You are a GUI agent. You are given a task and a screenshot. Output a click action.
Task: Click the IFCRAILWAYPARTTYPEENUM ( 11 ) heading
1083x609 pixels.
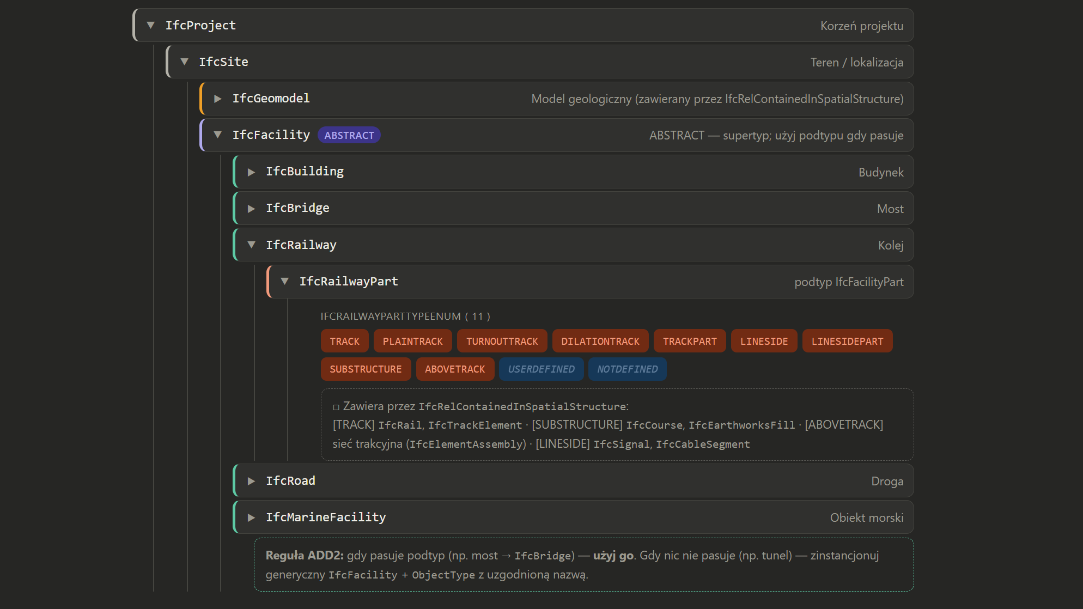point(405,316)
